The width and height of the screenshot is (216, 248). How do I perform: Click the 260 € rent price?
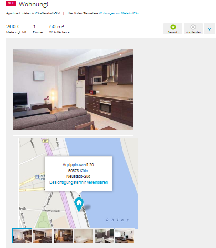(x=14, y=27)
